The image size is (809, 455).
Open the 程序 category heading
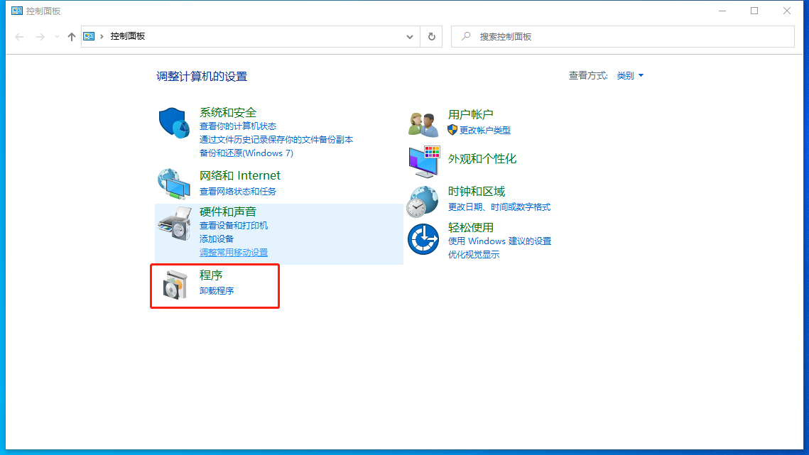pyautogui.click(x=211, y=275)
